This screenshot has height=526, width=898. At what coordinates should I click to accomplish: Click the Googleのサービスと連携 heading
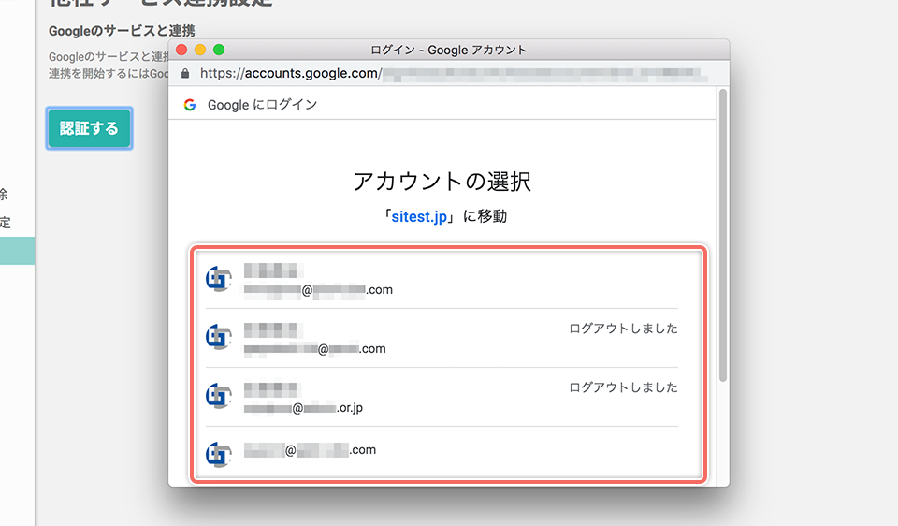point(122,31)
